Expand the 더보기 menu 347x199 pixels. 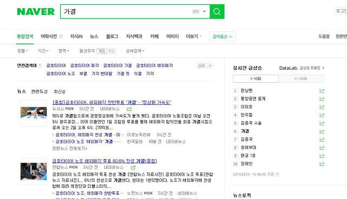(194, 36)
